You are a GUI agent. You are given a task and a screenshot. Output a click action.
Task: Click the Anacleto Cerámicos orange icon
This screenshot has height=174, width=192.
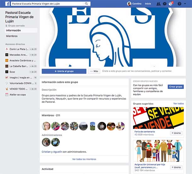pos(7,61)
